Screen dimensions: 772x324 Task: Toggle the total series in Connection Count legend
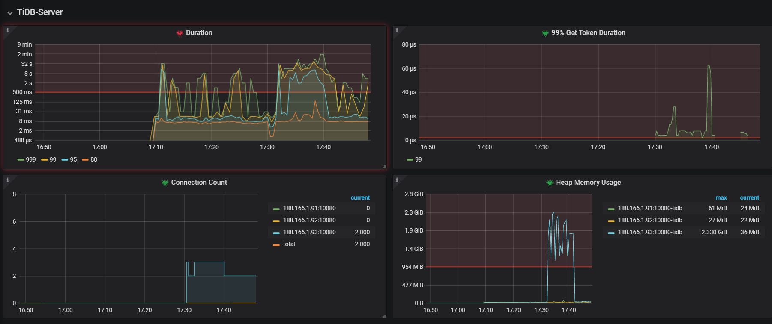(289, 244)
